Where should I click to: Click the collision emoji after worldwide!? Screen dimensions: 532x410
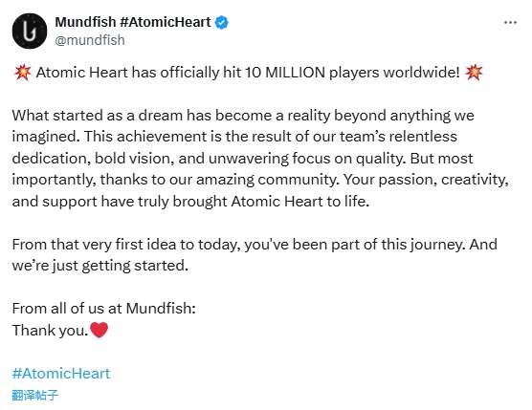[x=474, y=73]
